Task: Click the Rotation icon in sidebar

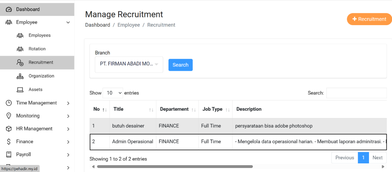Action: point(20,49)
